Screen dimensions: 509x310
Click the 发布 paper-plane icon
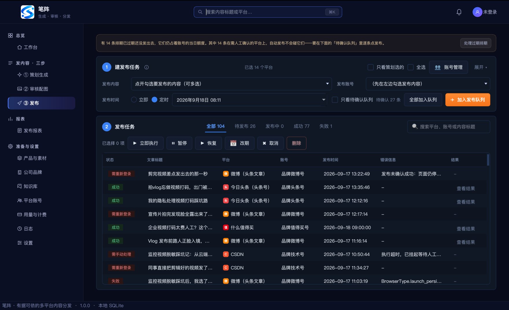click(x=19, y=103)
